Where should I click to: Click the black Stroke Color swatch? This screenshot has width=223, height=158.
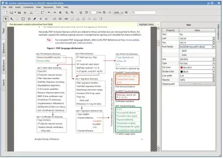[x=181, y=72]
